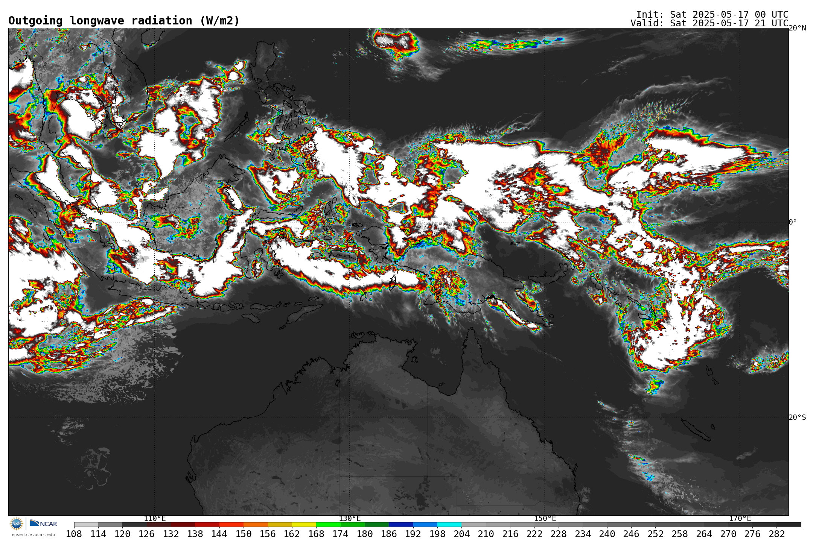This screenshot has width=813, height=539.
Task: Select the yellow 162–168 colorbar swatch
Action: (x=304, y=524)
